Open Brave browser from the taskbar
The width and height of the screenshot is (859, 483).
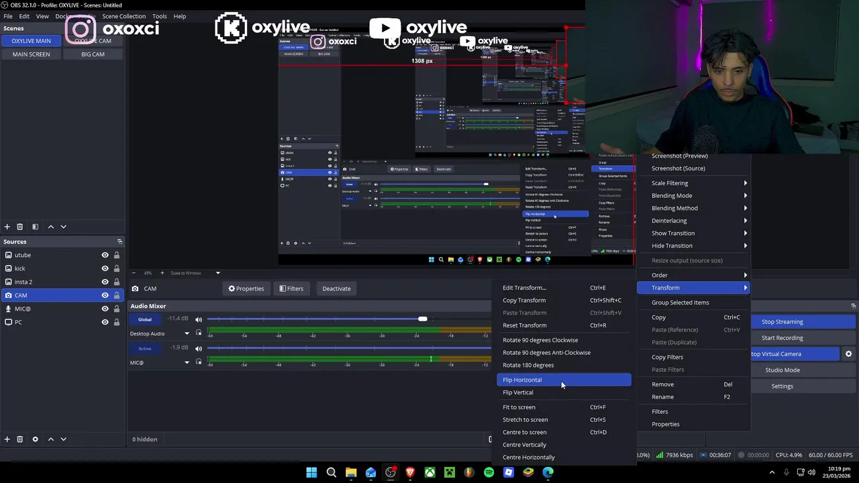[410, 472]
